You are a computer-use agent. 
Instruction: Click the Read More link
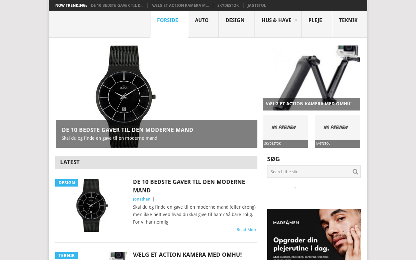click(x=247, y=230)
